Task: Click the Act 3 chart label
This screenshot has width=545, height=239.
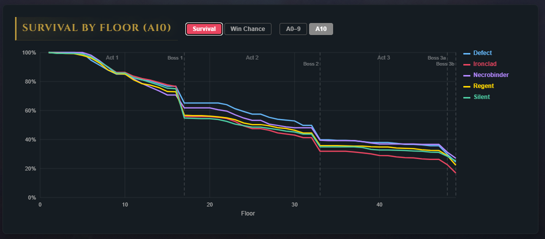Action: tap(384, 57)
